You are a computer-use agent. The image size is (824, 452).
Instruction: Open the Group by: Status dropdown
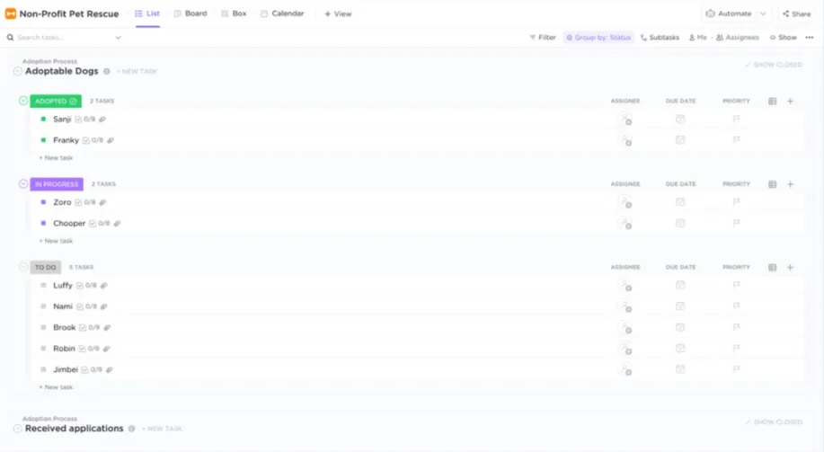(598, 38)
